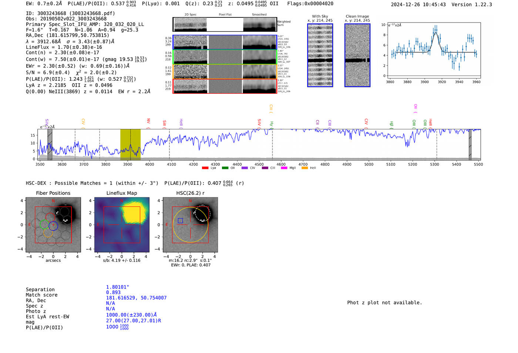Click the Obs 20190502v022_3003243668 text
518x353 pixels.
pyautogui.click(x=66, y=19)
